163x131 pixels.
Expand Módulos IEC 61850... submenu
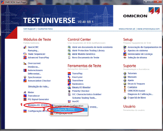(x=39, y=105)
